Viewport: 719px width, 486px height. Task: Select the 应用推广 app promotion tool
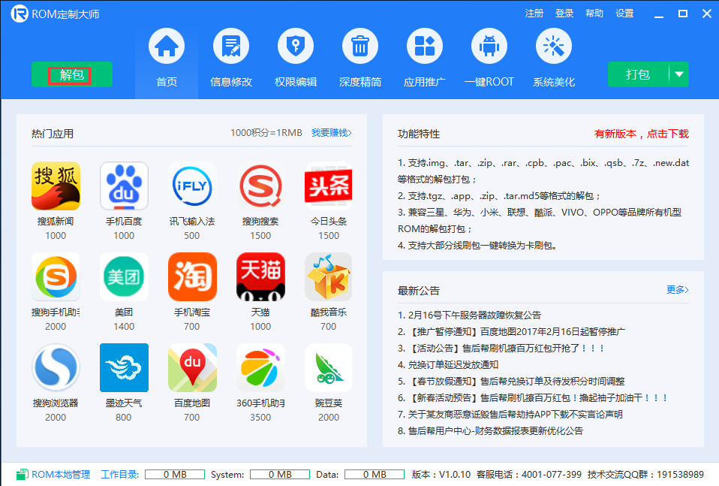(424, 58)
